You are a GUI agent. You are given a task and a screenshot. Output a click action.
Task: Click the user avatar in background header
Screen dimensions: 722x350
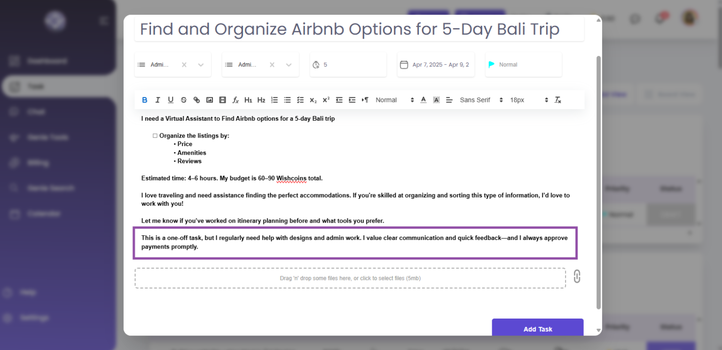[690, 18]
